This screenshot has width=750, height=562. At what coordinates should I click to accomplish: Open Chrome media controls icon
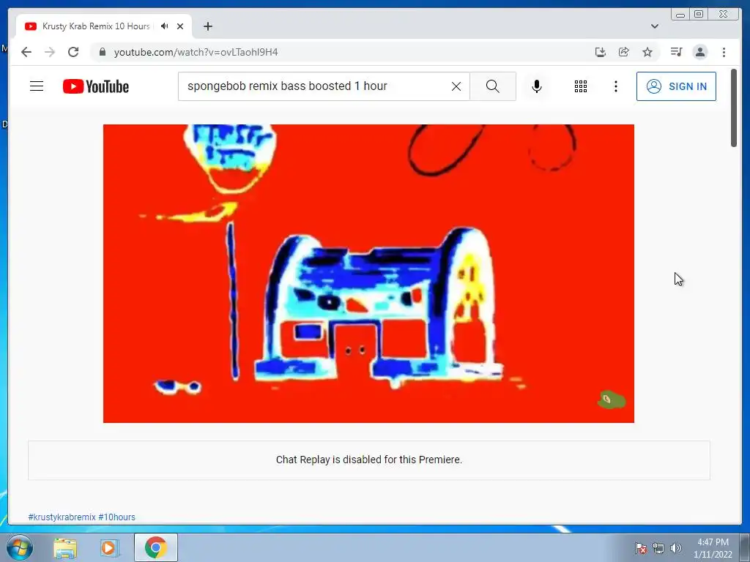676,52
